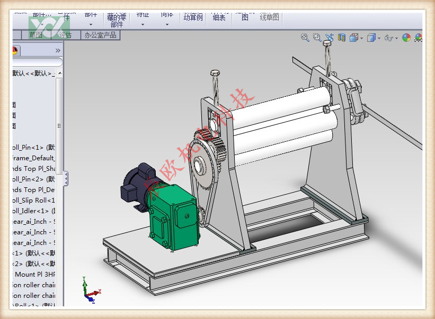
Task: Select the nds Top Pl_Sha tree item
Action: click(x=33, y=168)
